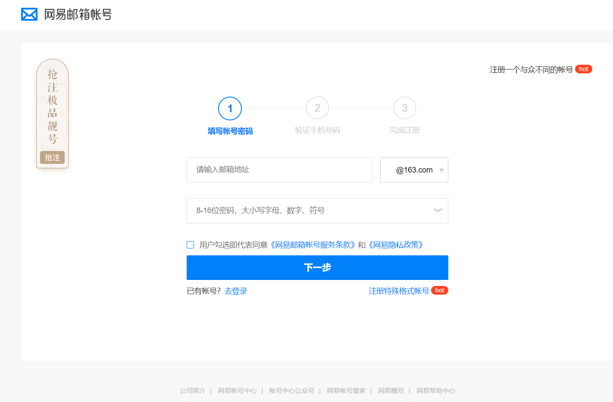Click the 已有帐号? text
The height and width of the screenshot is (402, 613).
pyautogui.click(x=204, y=291)
